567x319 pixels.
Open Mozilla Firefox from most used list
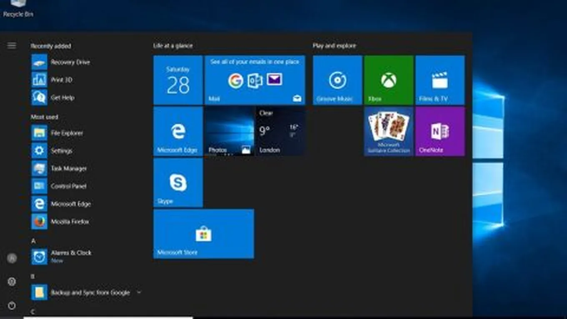[x=70, y=222]
